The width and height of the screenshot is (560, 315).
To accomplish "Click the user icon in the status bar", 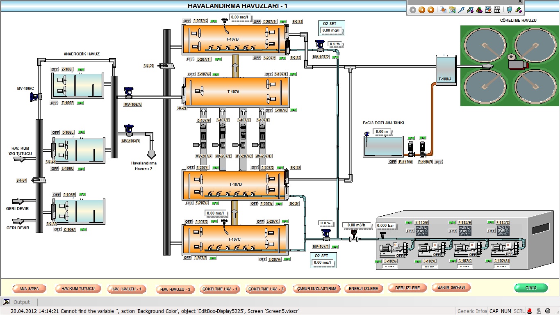I will coord(539,311).
